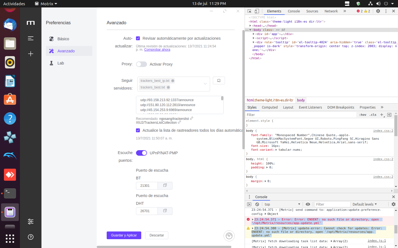Switch to the Básico preferences section
The width and height of the screenshot is (398, 248).
[69, 39]
